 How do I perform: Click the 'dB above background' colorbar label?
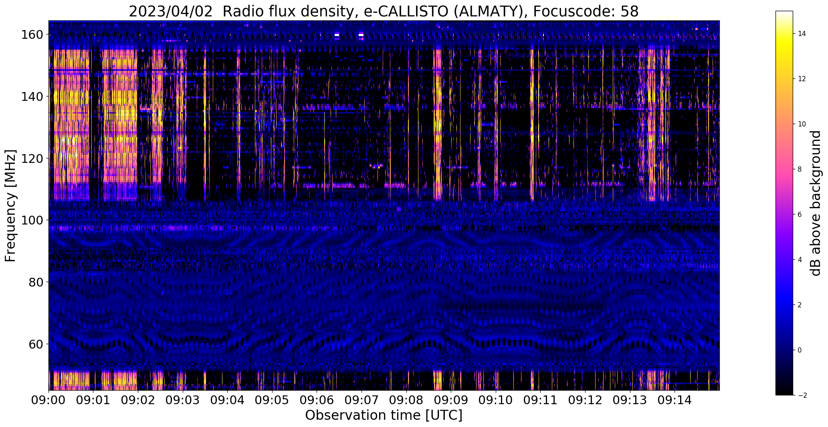coord(816,203)
